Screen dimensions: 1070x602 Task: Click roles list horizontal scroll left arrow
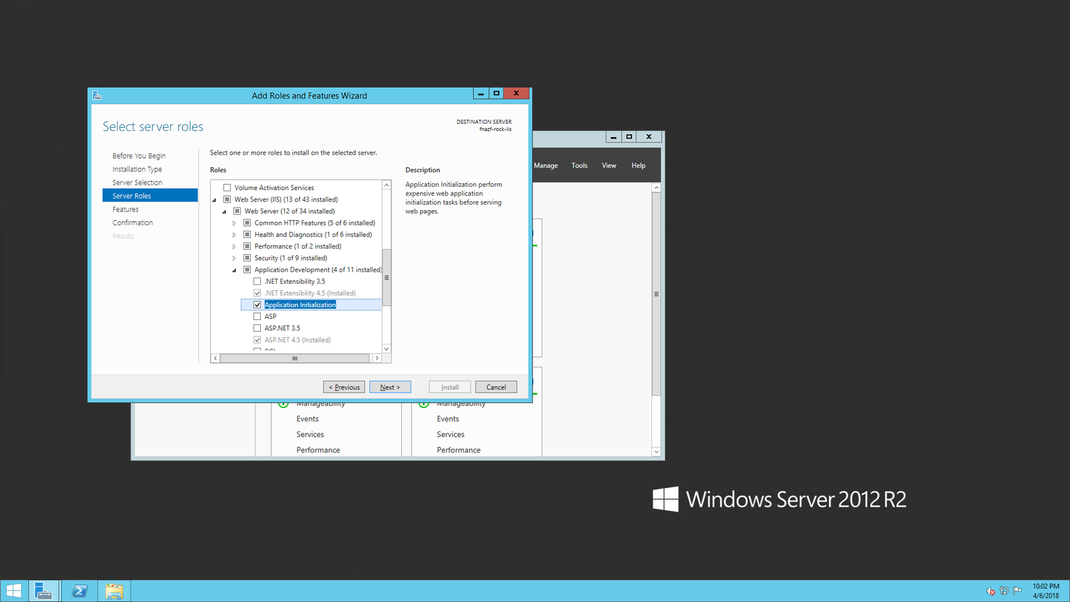click(x=215, y=359)
